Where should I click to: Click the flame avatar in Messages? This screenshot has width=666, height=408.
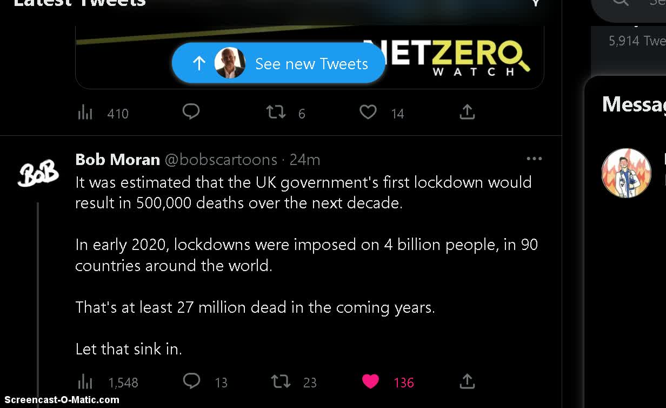coord(626,173)
